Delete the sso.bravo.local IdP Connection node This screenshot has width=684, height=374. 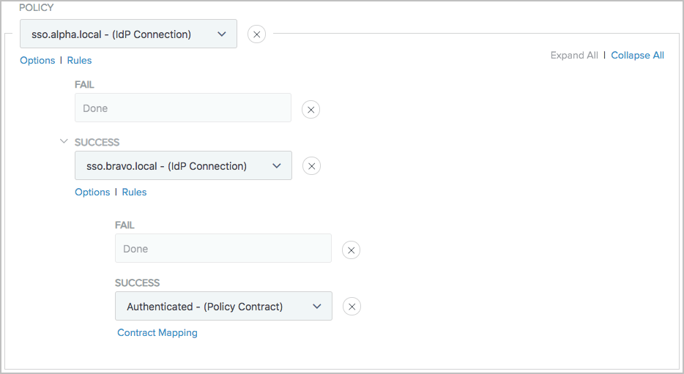[x=311, y=166]
